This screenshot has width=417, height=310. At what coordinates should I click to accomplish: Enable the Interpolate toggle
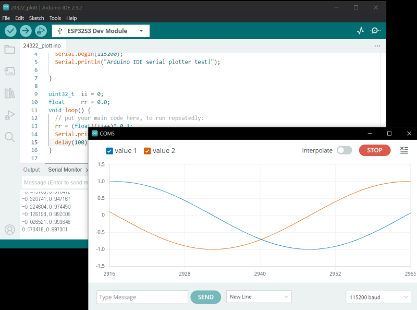tap(344, 150)
